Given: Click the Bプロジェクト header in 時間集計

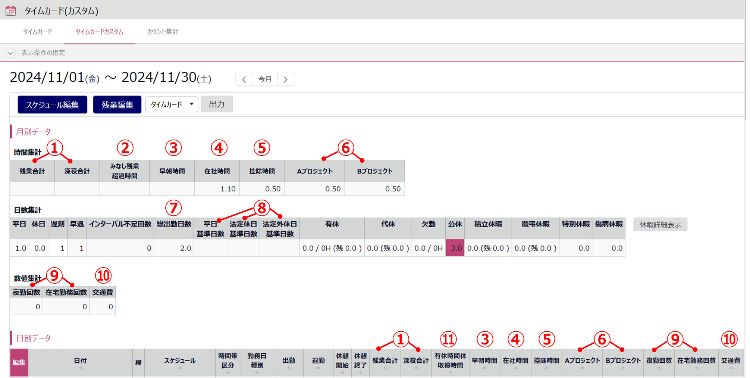Looking at the screenshot, I should point(375,171).
